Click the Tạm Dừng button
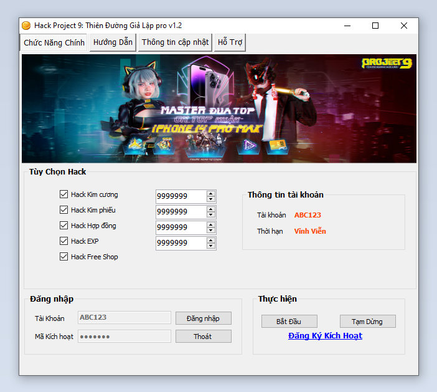The width and height of the screenshot is (437, 392). tap(367, 322)
